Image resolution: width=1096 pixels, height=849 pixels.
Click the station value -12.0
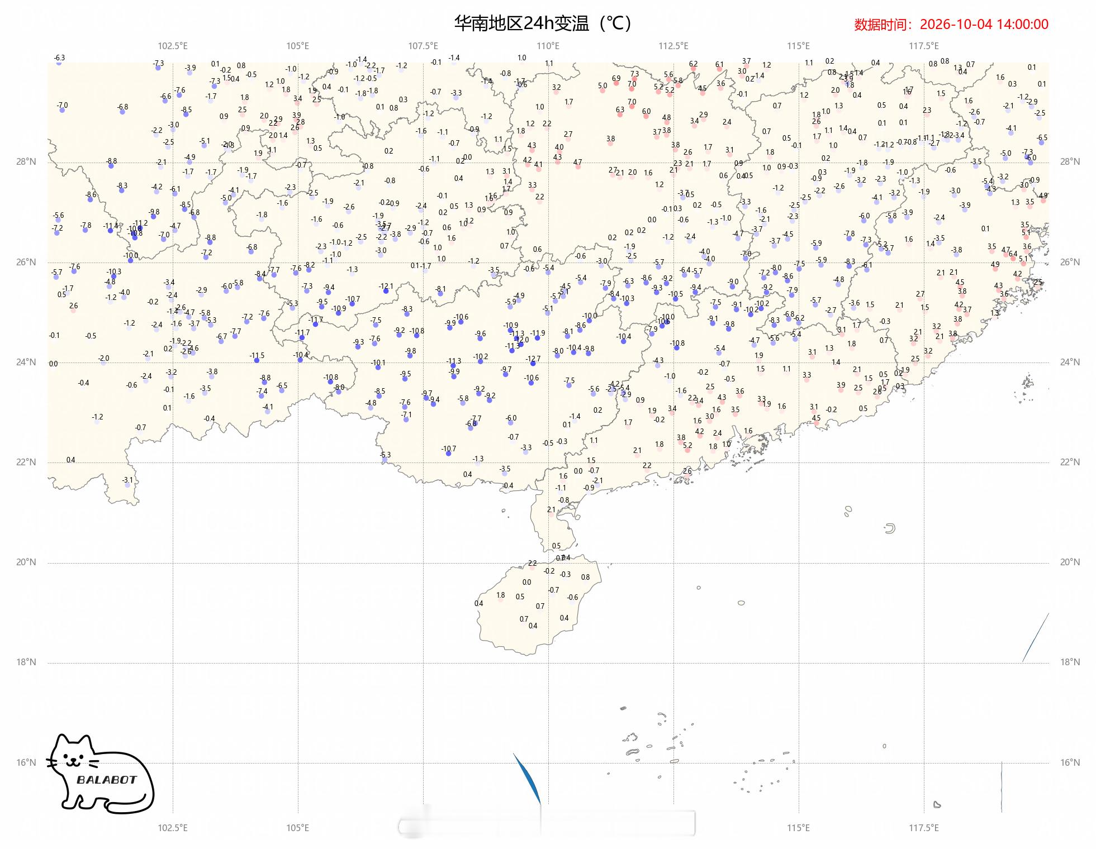[x=521, y=340]
